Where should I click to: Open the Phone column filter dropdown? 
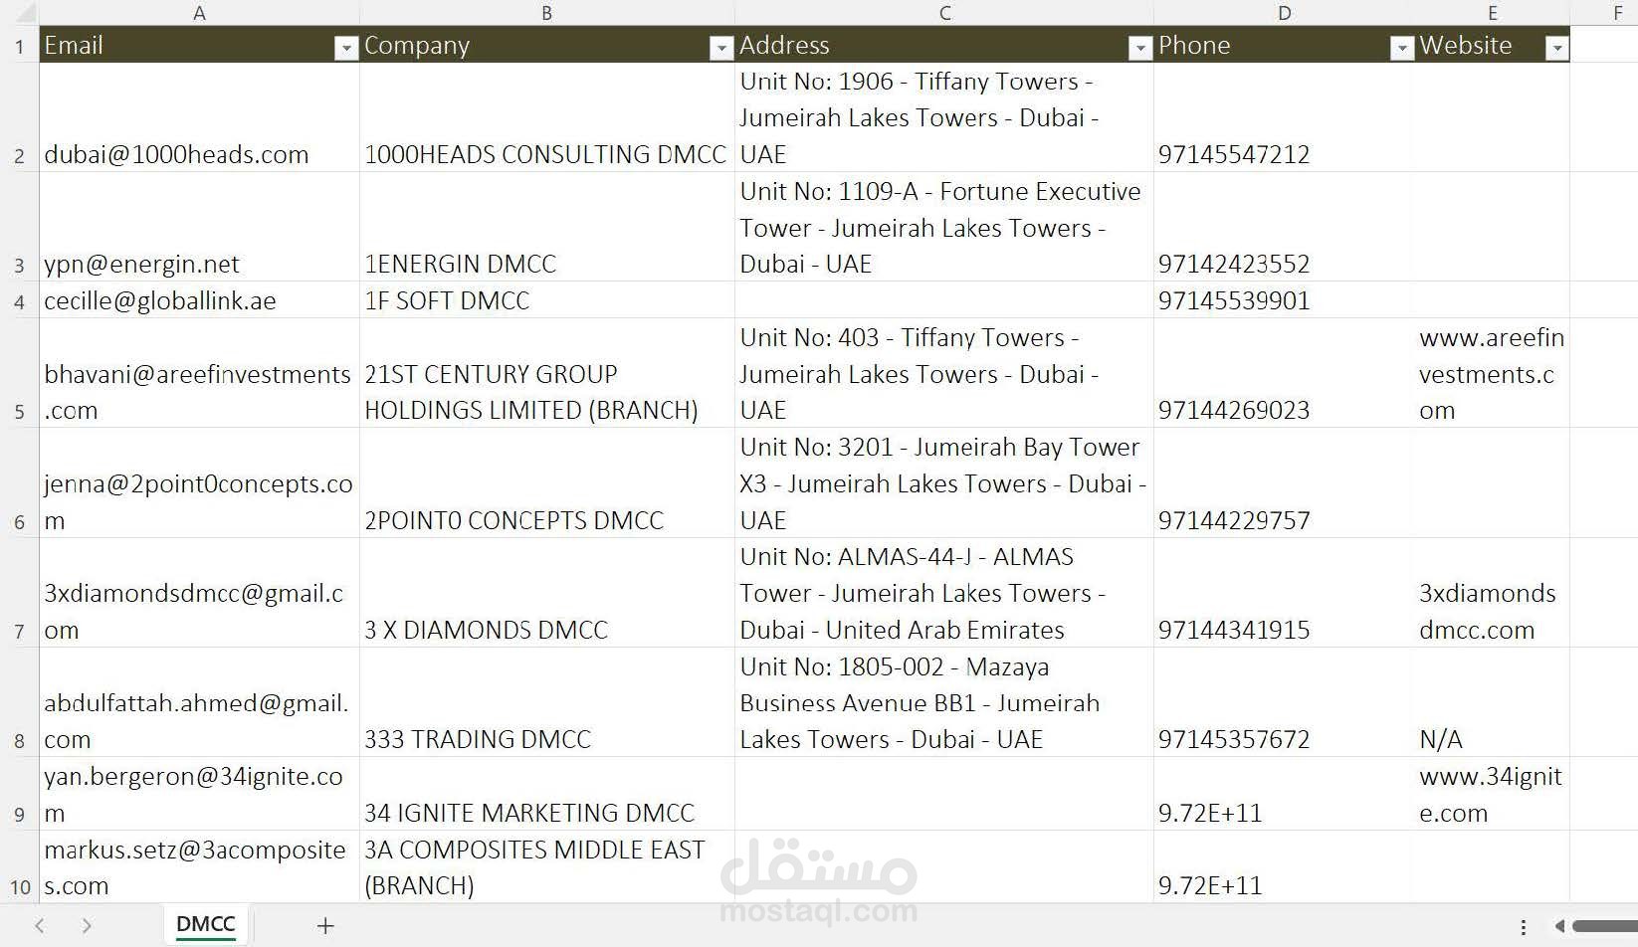point(1402,48)
